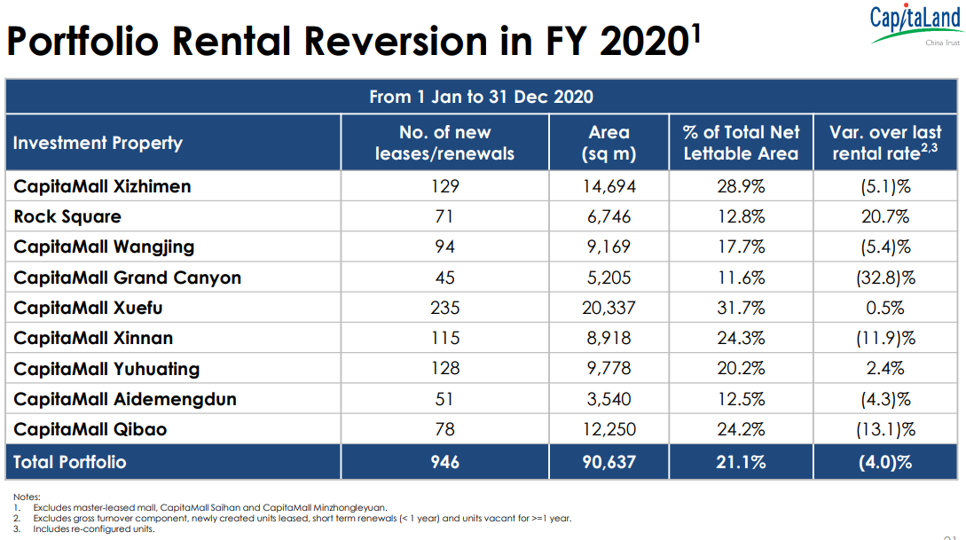Click the 'No. of new leases/renewals' column header
The image size is (966, 540).
coord(444,143)
